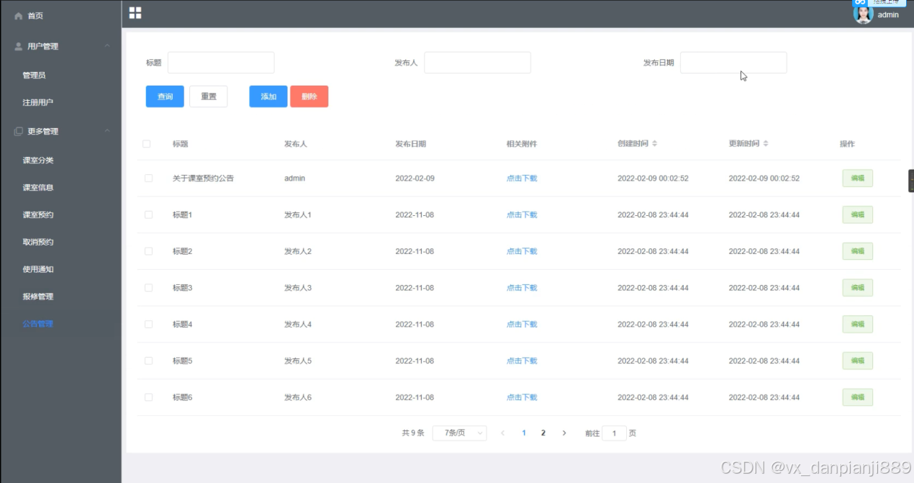Check the row 标题4
Viewport: 914px width, 483px height.
tap(149, 324)
